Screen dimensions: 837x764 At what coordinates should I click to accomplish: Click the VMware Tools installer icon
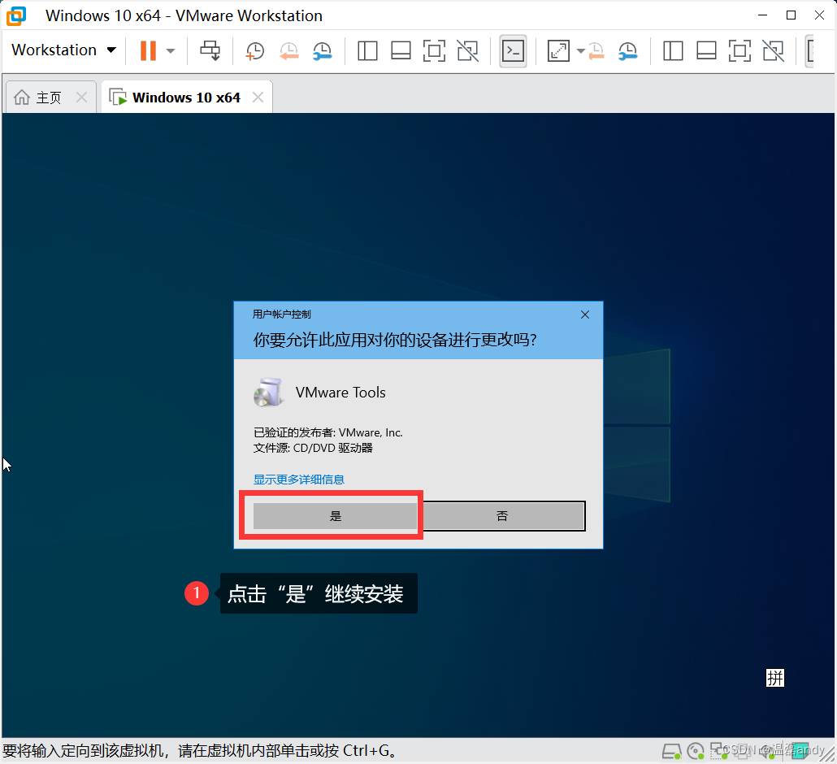tap(268, 393)
